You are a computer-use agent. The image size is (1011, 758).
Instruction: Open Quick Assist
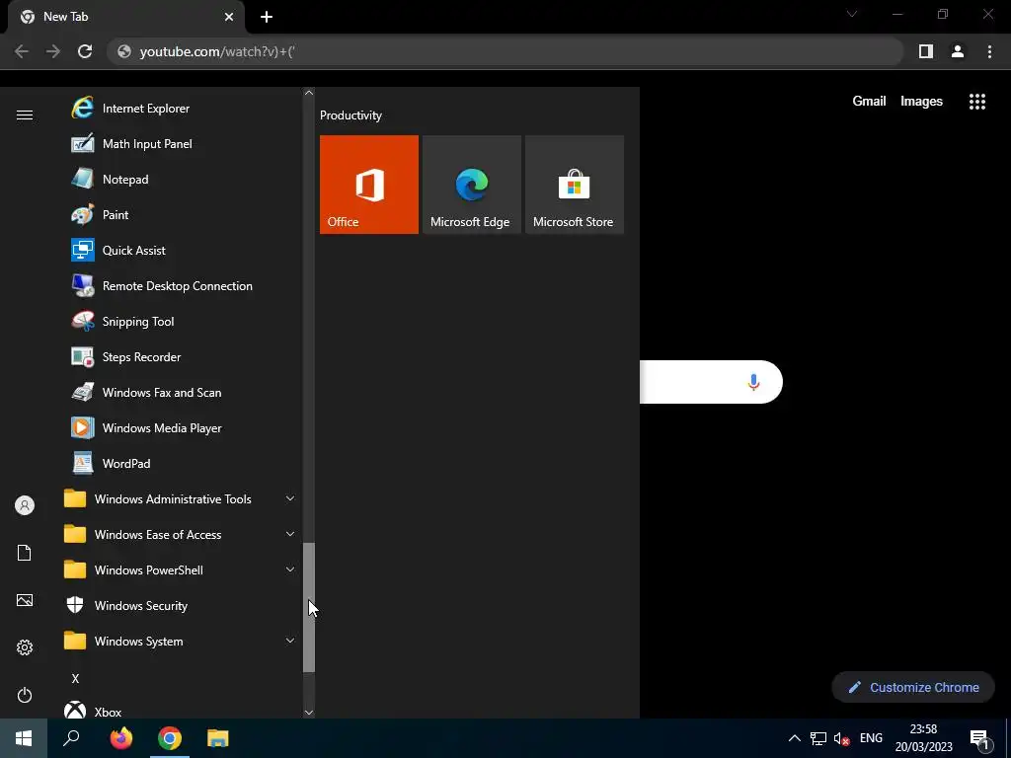181,250
